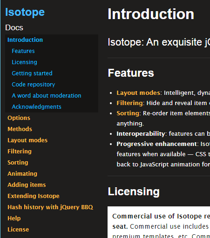Click the Interoperability bold text
Screen dimensions: 210x238
(141, 134)
